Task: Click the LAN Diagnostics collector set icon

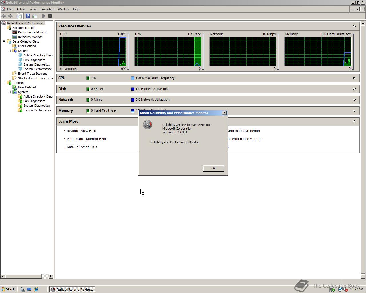Action: pos(20,60)
